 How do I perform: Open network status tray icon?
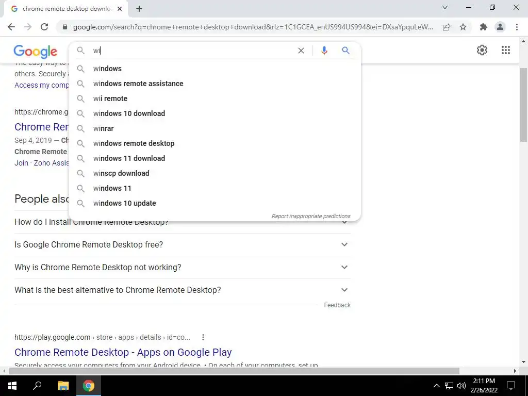point(449,386)
